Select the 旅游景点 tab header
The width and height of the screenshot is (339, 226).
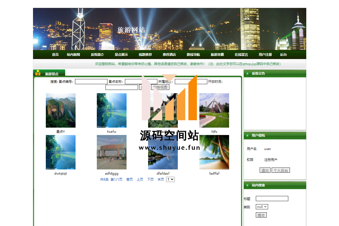[52, 74]
